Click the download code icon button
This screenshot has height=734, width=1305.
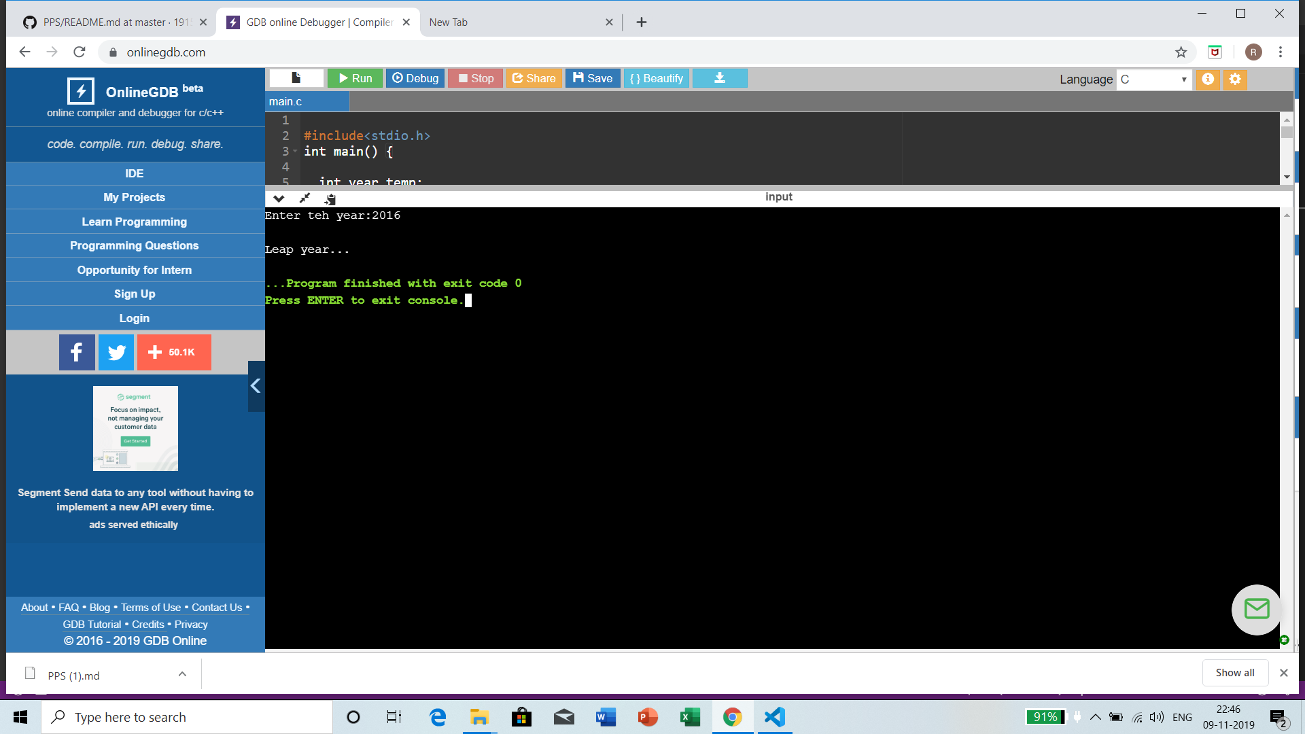[x=719, y=78]
